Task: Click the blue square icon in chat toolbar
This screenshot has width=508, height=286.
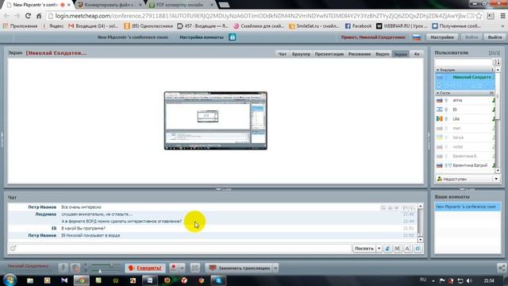Action: tap(418, 249)
